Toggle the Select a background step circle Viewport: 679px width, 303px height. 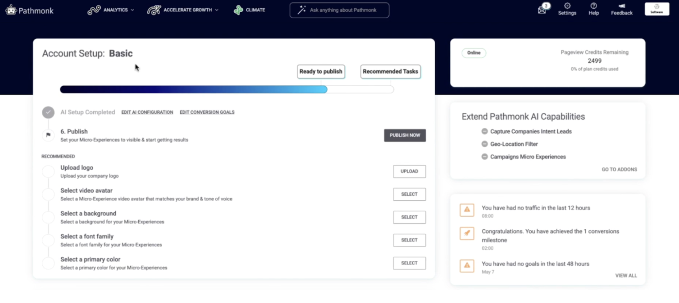(48, 217)
